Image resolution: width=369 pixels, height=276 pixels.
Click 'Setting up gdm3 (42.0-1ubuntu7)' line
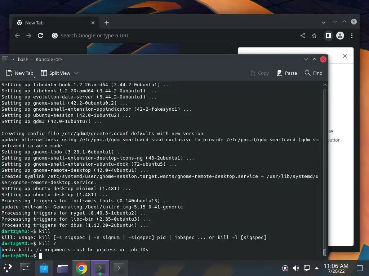(52, 121)
